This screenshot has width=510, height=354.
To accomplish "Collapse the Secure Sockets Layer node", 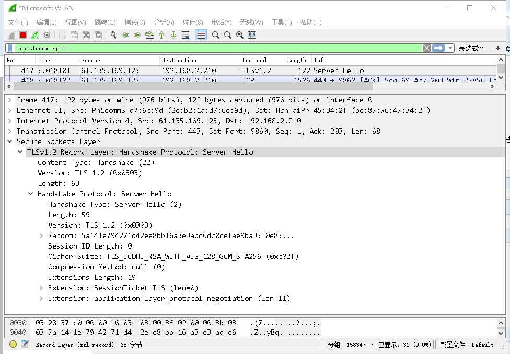I will (x=10, y=141).
